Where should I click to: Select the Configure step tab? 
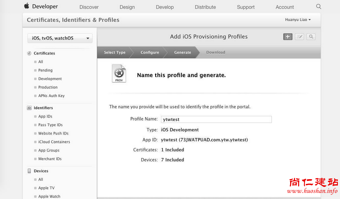(150, 52)
